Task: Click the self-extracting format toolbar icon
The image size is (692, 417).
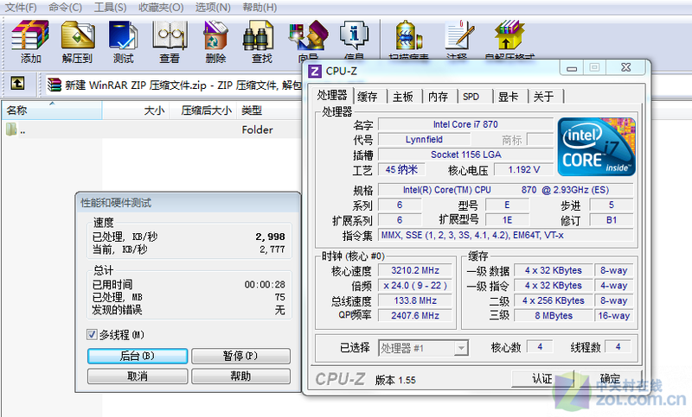Action: coord(509,35)
